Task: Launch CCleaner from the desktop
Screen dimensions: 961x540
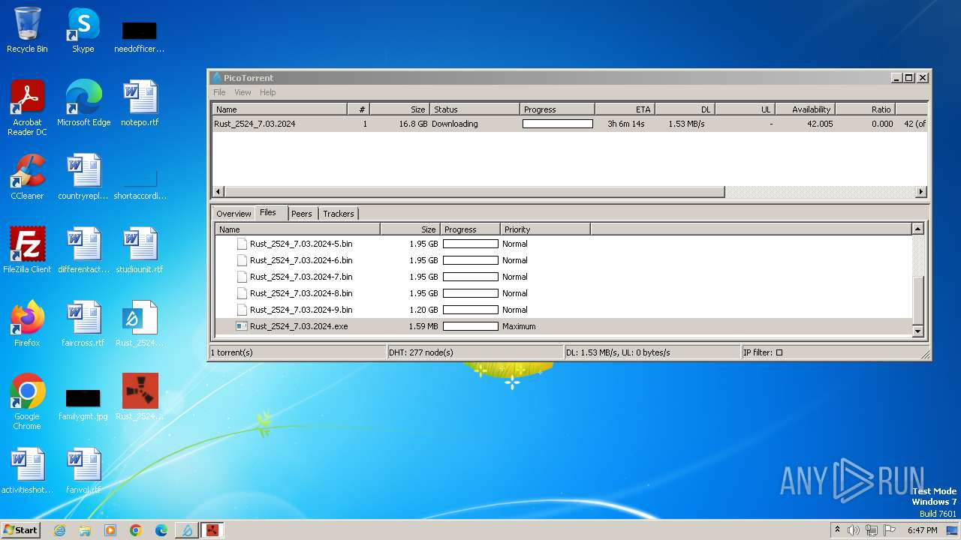Action: 27,177
